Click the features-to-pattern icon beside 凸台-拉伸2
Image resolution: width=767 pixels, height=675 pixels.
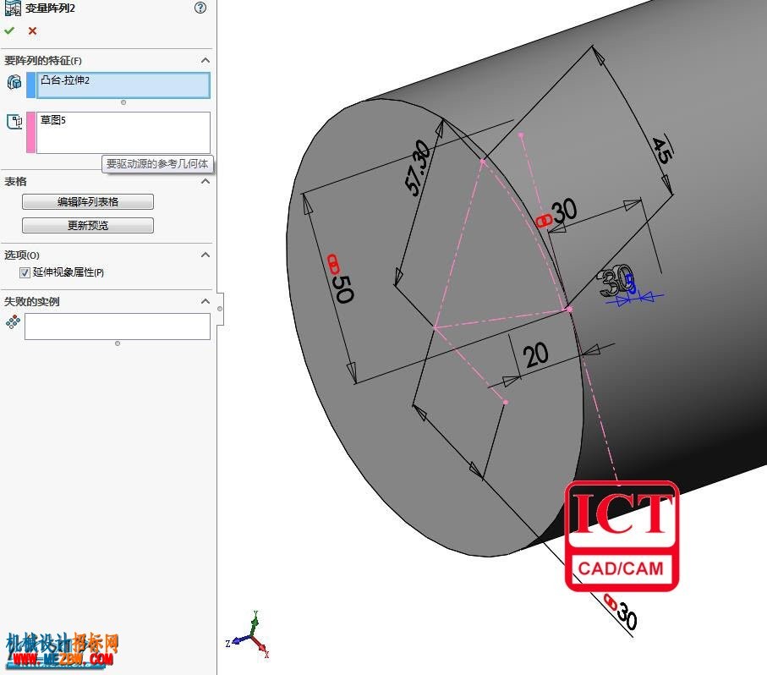14,82
